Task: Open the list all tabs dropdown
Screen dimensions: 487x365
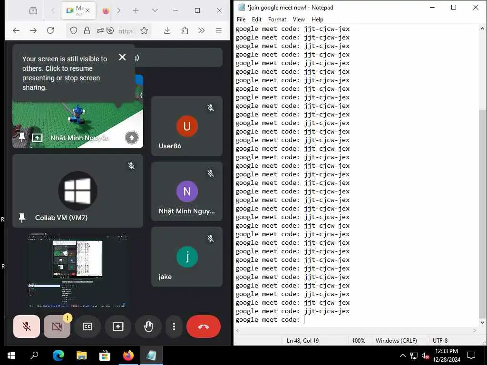Action: click(x=155, y=10)
